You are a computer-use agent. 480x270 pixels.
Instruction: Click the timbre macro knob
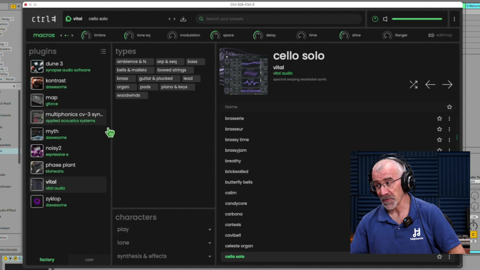pos(86,36)
